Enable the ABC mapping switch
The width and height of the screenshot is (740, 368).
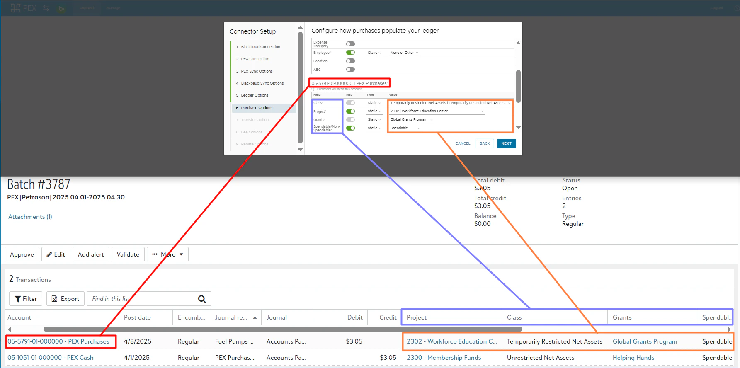(x=350, y=70)
